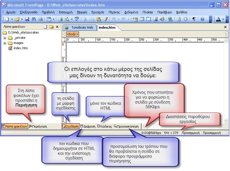This screenshot has height=171, width=230.
Task: Select the Σχεδίαση view button
Action: (71, 126)
